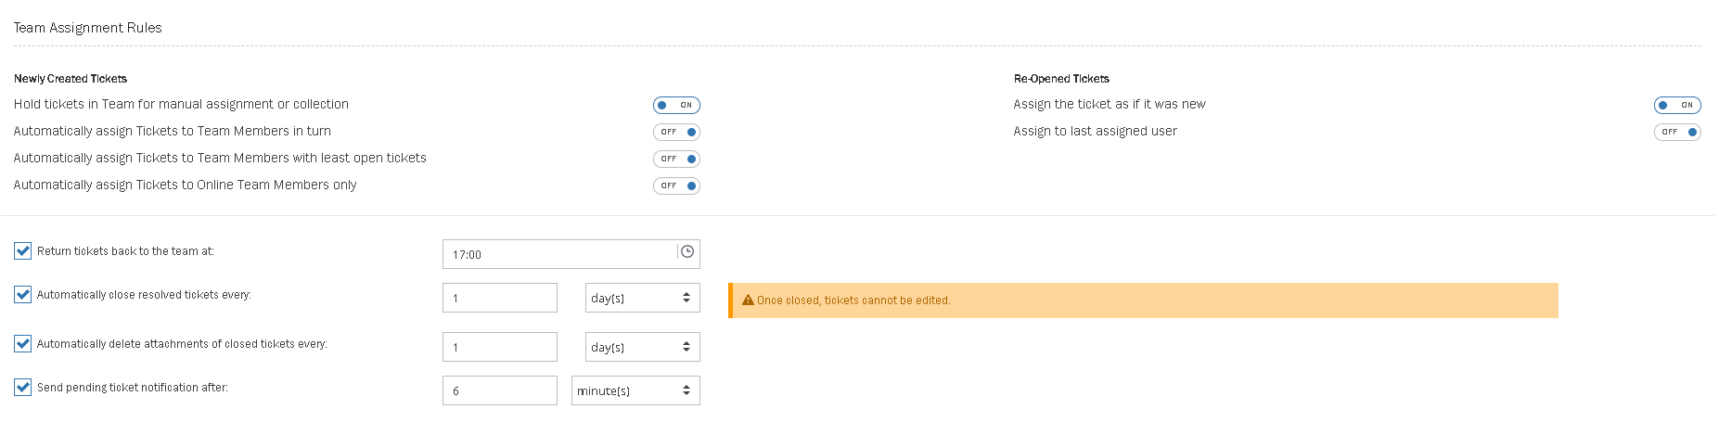Click the clock icon in time field
This screenshot has height=422, width=1719.
point(687,252)
